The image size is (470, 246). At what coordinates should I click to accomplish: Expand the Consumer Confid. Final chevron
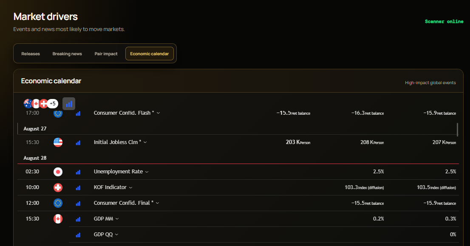(157, 203)
